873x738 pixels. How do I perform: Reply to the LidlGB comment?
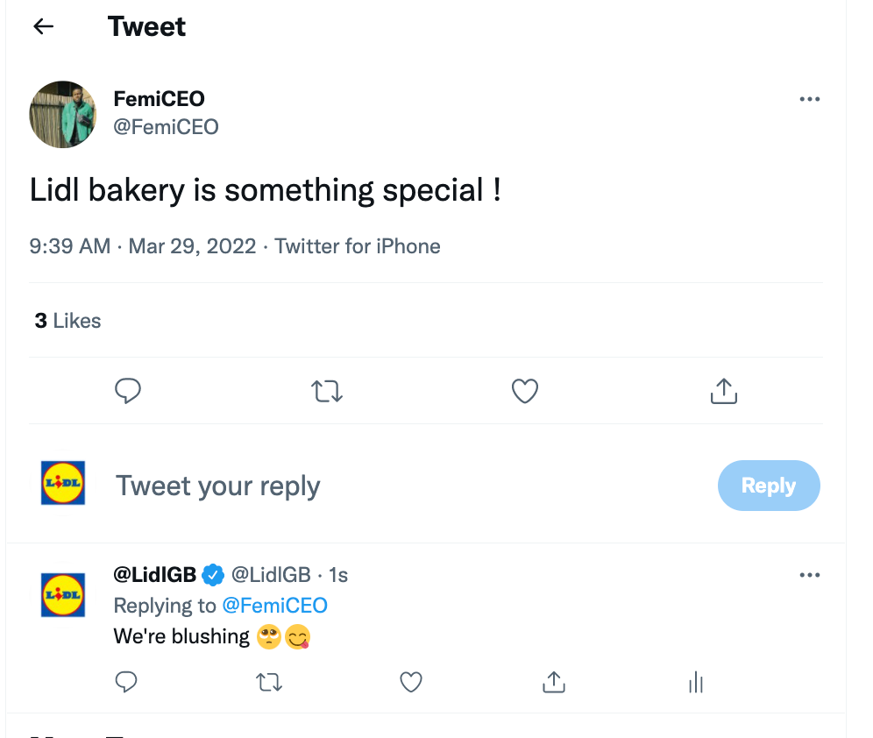click(126, 682)
